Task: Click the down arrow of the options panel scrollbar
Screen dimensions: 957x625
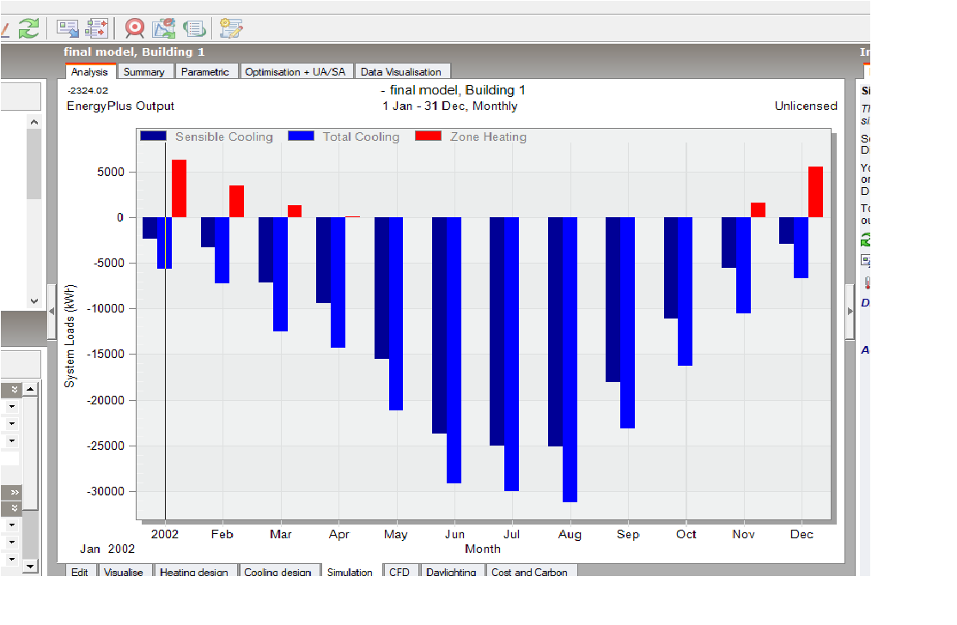Action: pyautogui.click(x=30, y=566)
